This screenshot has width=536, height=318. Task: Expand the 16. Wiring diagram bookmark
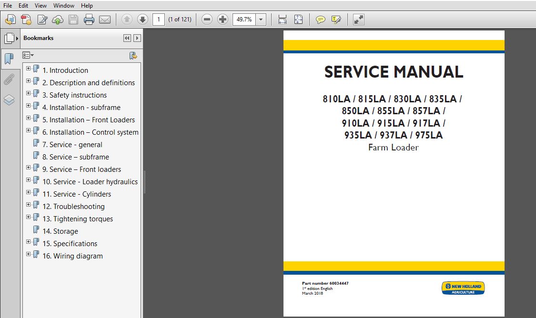pos(29,254)
